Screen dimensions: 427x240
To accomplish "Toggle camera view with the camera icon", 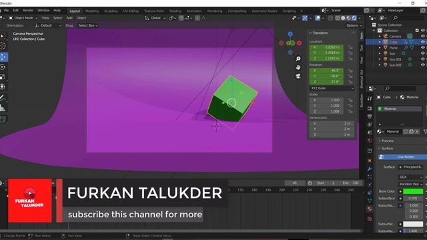I will pos(298,76).
